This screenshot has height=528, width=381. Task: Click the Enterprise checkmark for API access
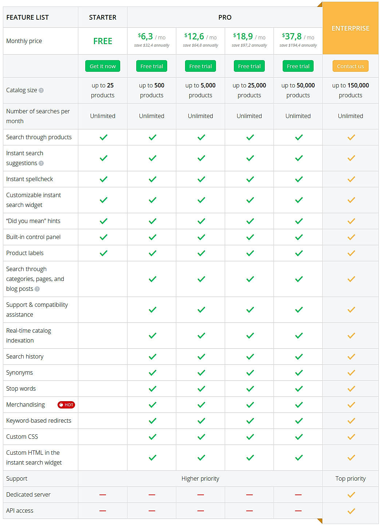pyautogui.click(x=350, y=511)
